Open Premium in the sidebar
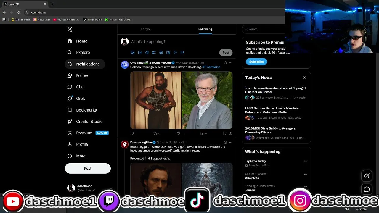 [88, 133]
